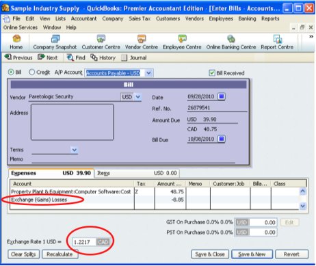The width and height of the screenshot is (316, 266).
Task: Open the A/P Account dropdown
Action: point(148,73)
